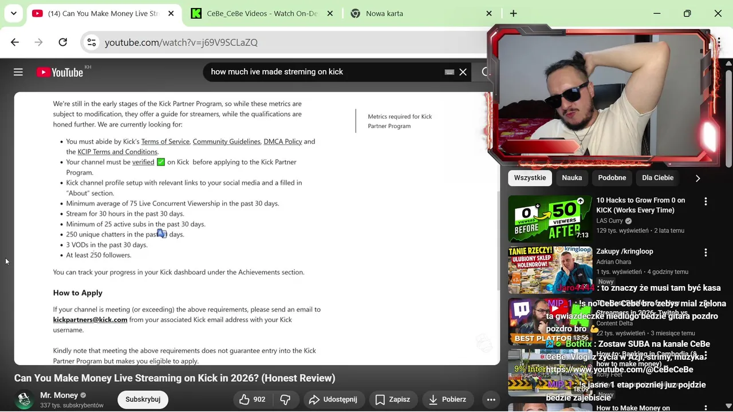Open the YouTube hamburger guide menu

pos(18,72)
